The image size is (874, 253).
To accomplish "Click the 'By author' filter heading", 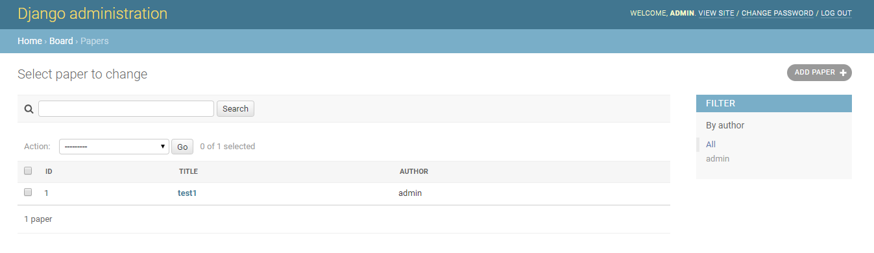I will coord(725,125).
